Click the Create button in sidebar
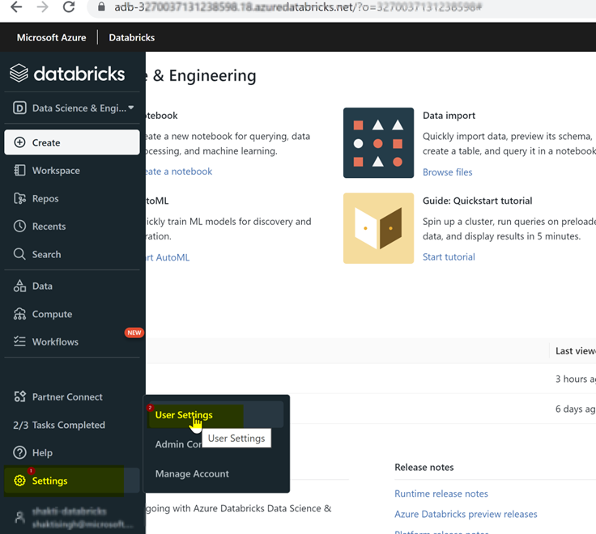The image size is (596, 534). [72, 142]
